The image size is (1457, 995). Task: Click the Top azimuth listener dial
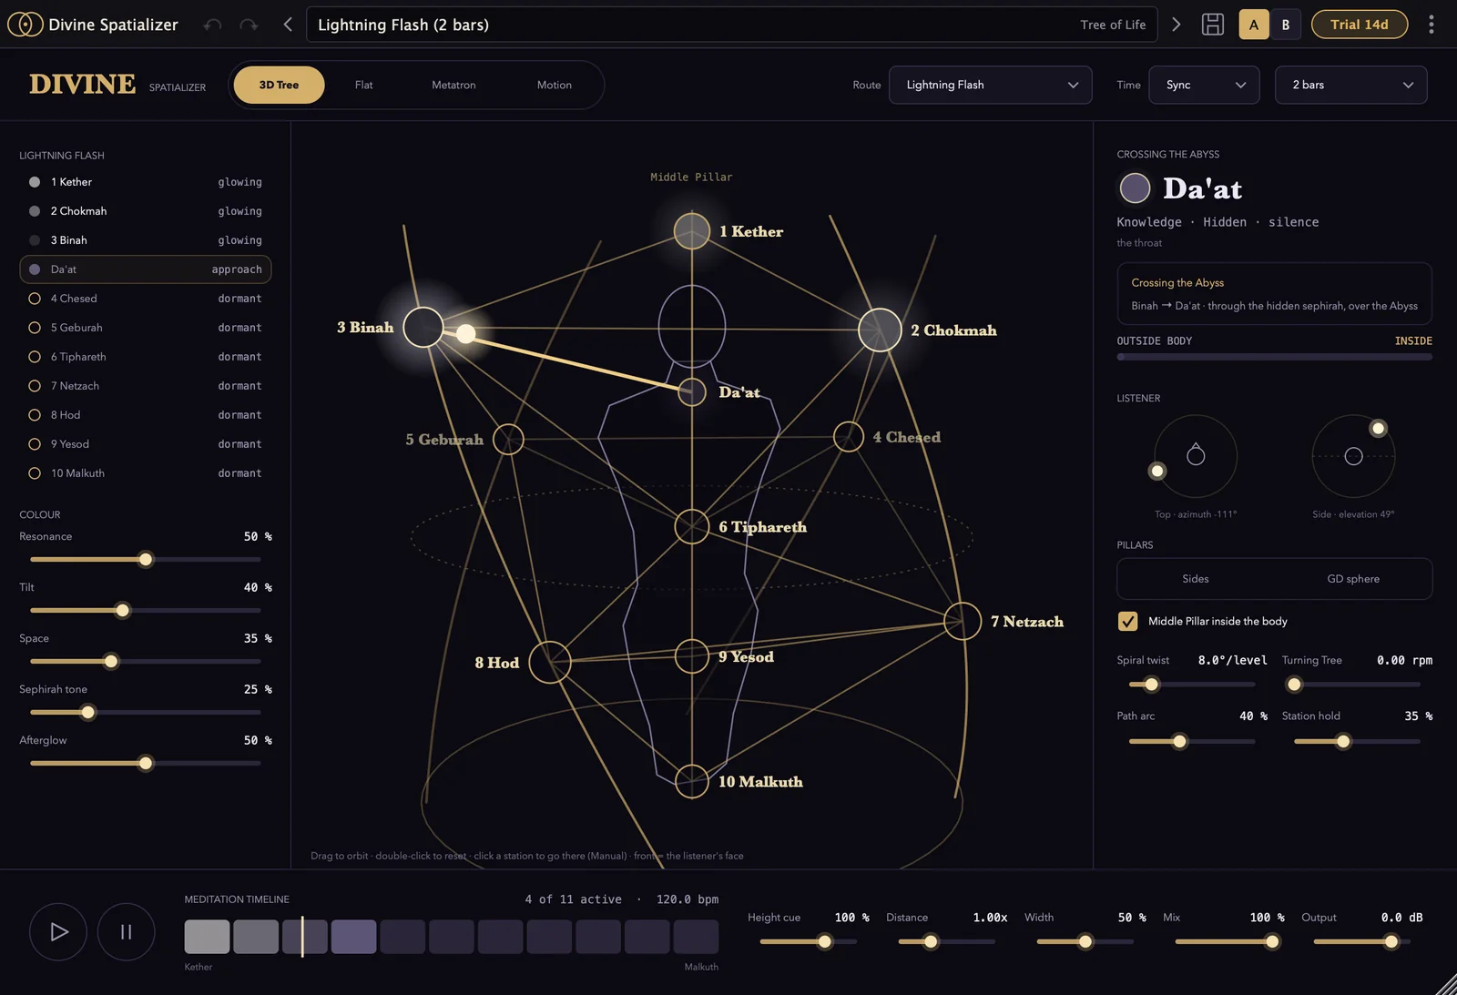point(1196,456)
